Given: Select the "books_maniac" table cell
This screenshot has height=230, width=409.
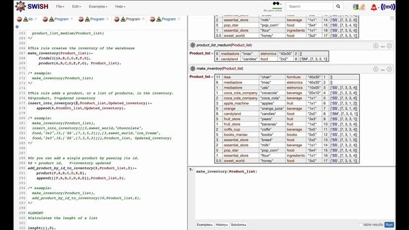Looking at the screenshot, I should [241, 135].
